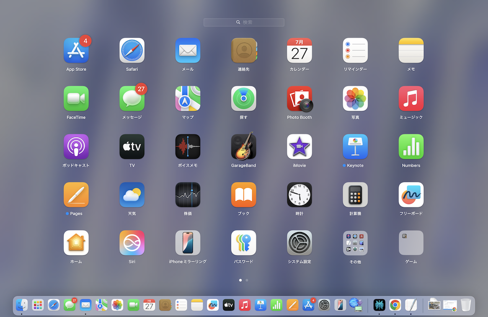
Task: Launch Pages from the Launchpad grid
Action: pos(76,194)
